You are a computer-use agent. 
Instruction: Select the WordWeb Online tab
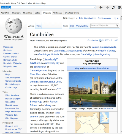[x=72, y=13]
